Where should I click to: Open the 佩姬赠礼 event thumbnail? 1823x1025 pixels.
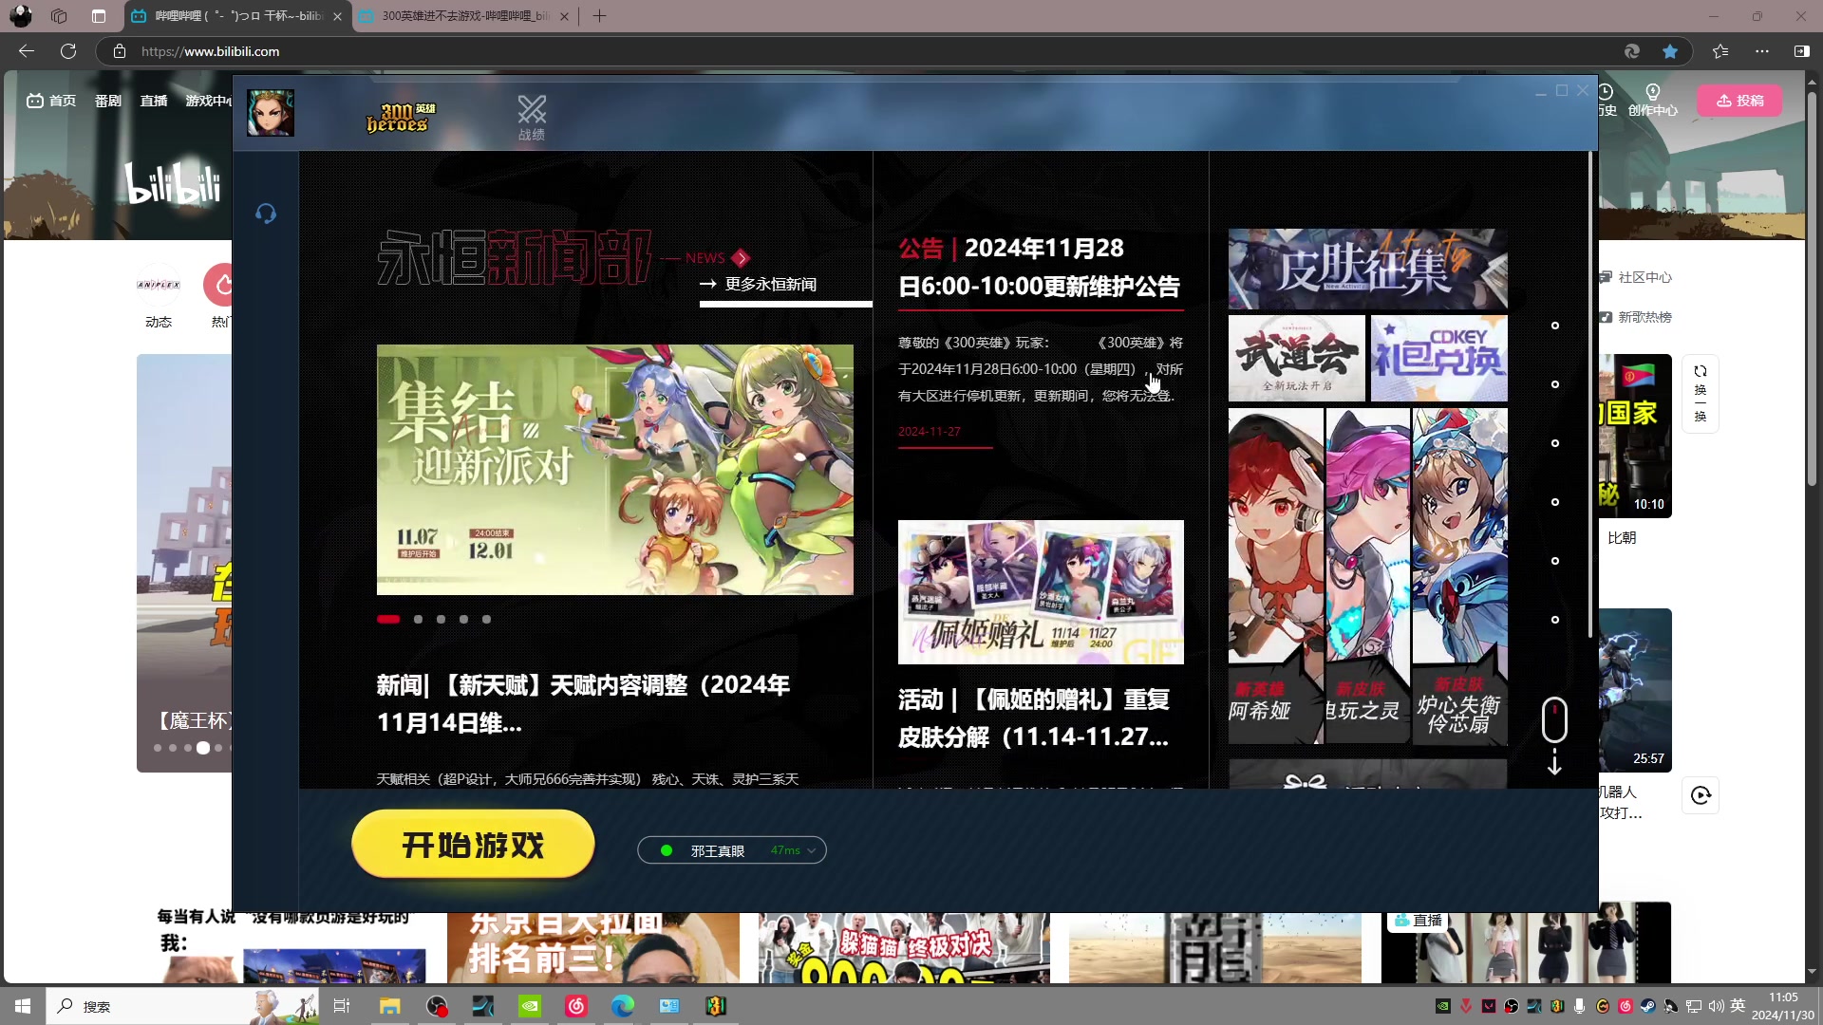coord(1041,592)
